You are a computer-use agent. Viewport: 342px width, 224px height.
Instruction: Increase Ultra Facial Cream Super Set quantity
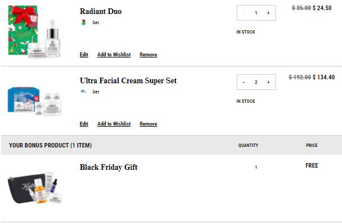point(269,82)
